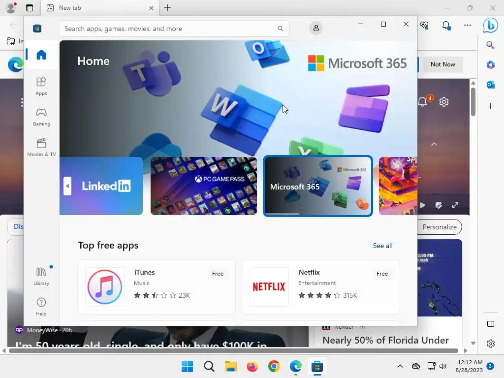504x378 pixels.
Task: Open the Gaming section in Store sidebar
Action: tap(41, 117)
